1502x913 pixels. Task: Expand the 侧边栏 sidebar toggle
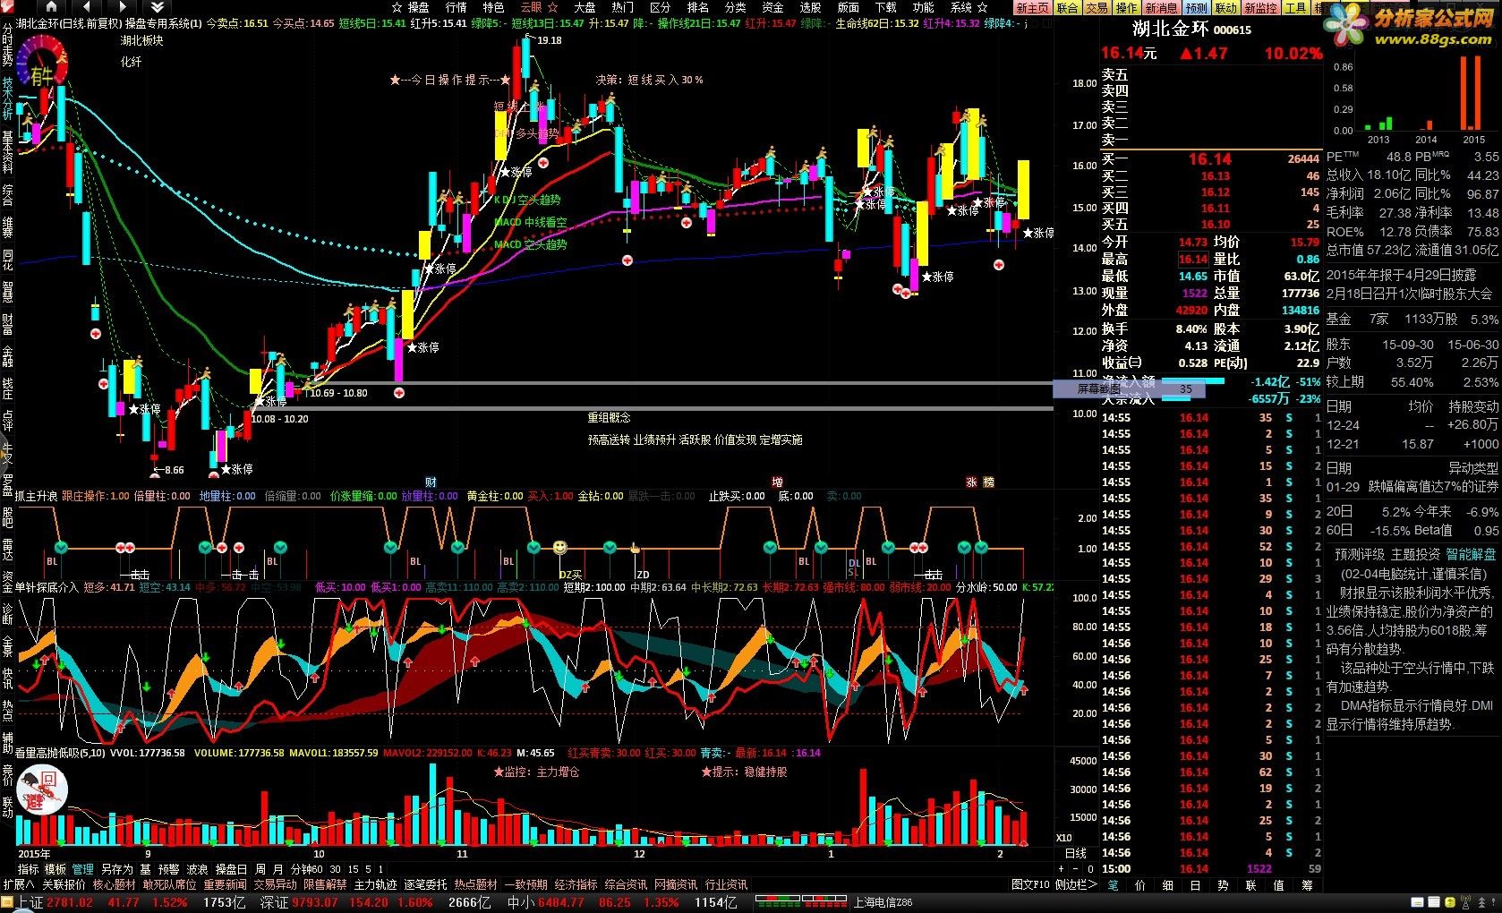pyautogui.click(x=1076, y=884)
